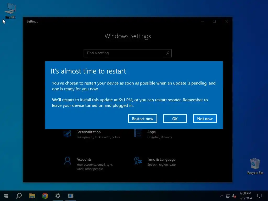Show hidden tray icons chevron

(x=221, y=196)
